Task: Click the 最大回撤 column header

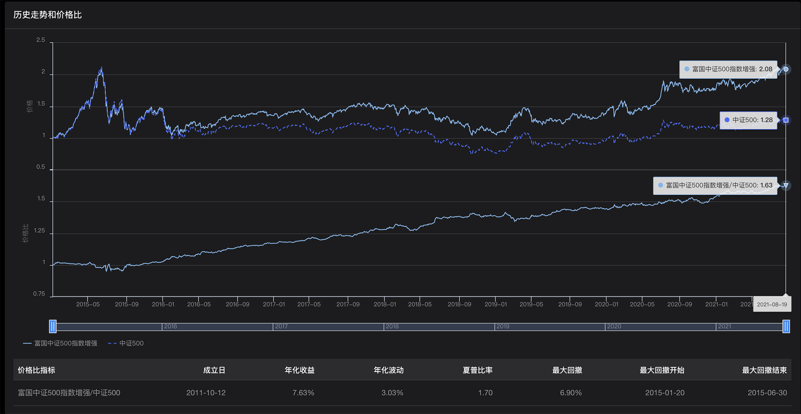Action: coord(567,370)
